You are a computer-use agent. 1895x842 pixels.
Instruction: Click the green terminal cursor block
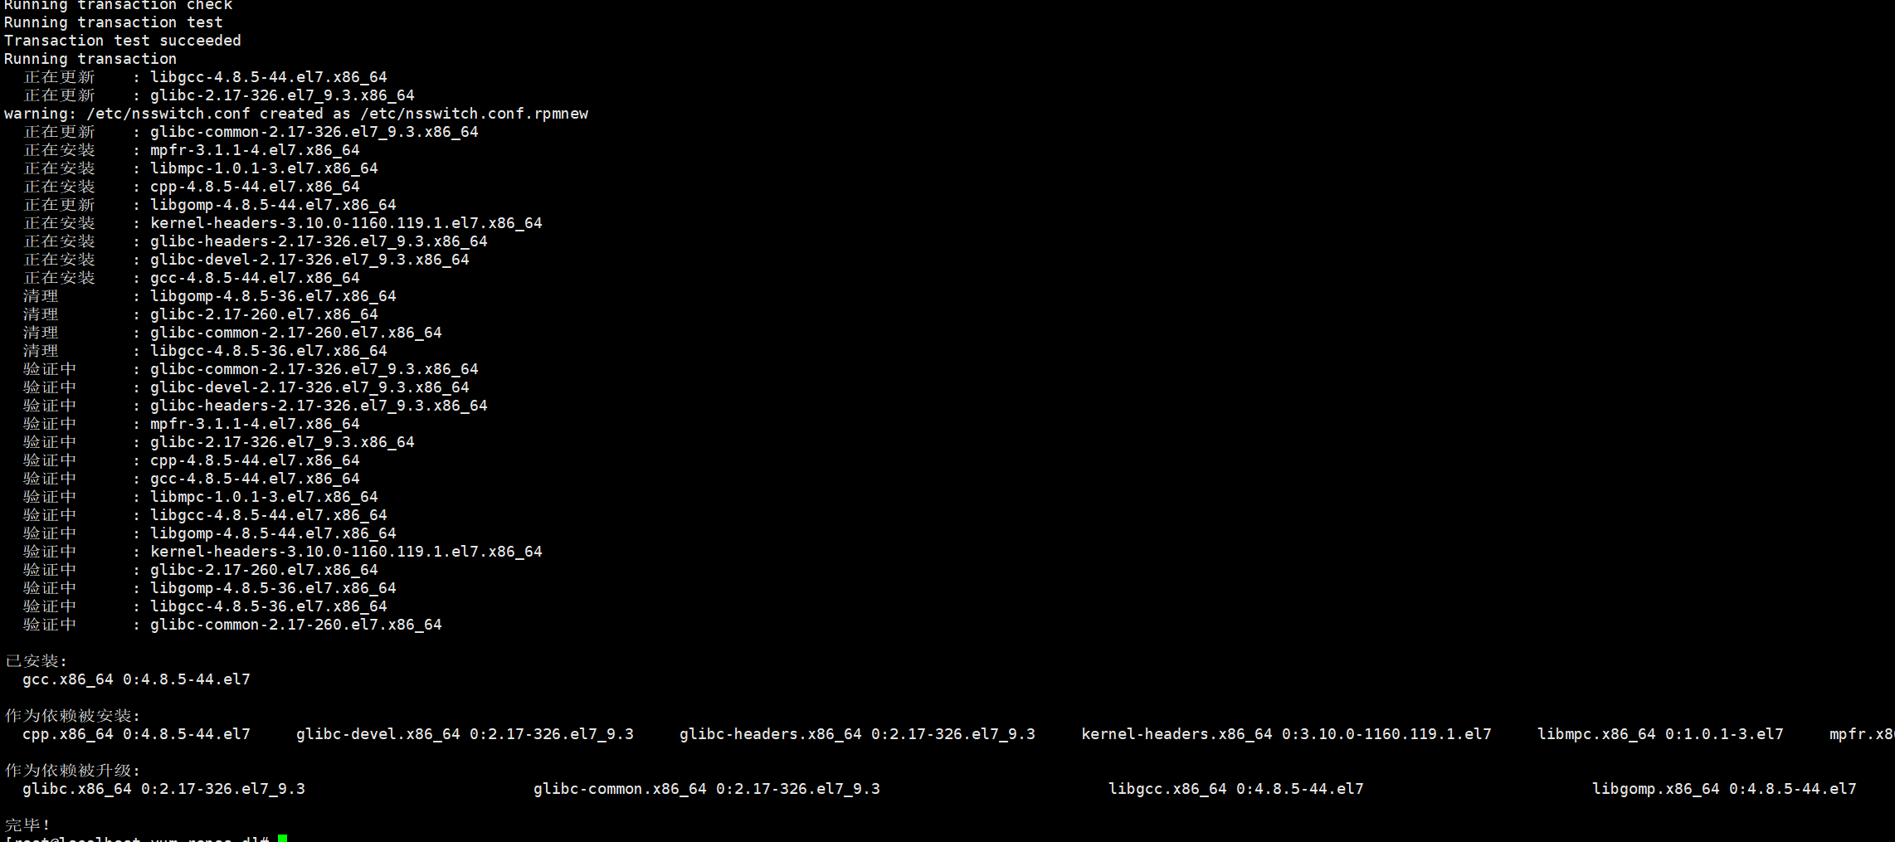click(x=283, y=839)
